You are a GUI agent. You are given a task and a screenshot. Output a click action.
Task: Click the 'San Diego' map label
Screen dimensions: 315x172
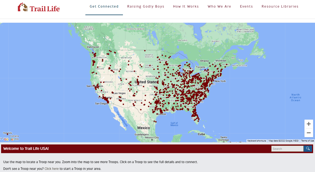click(x=101, y=104)
